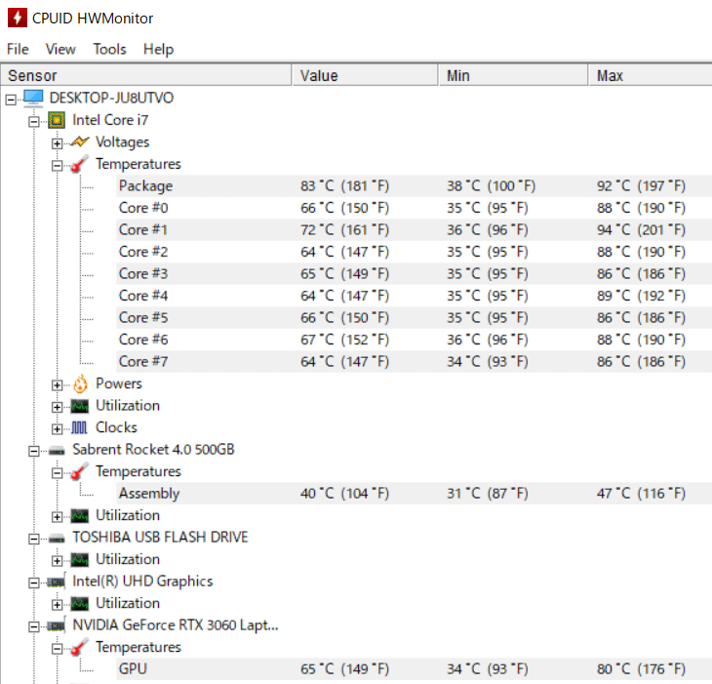Click Assembly min value 31 °C (87 °F)
The image size is (712, 684).
pos(488,494)
